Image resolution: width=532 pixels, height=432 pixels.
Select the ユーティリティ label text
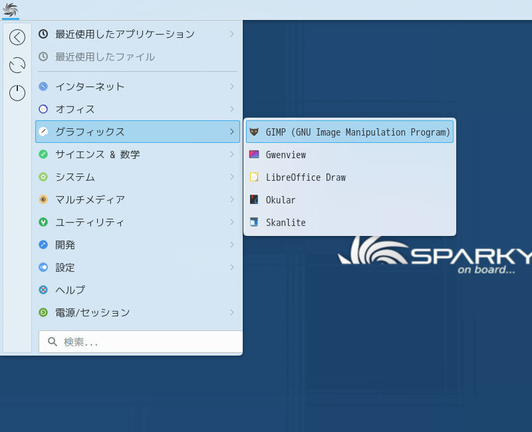coord(90,222)
